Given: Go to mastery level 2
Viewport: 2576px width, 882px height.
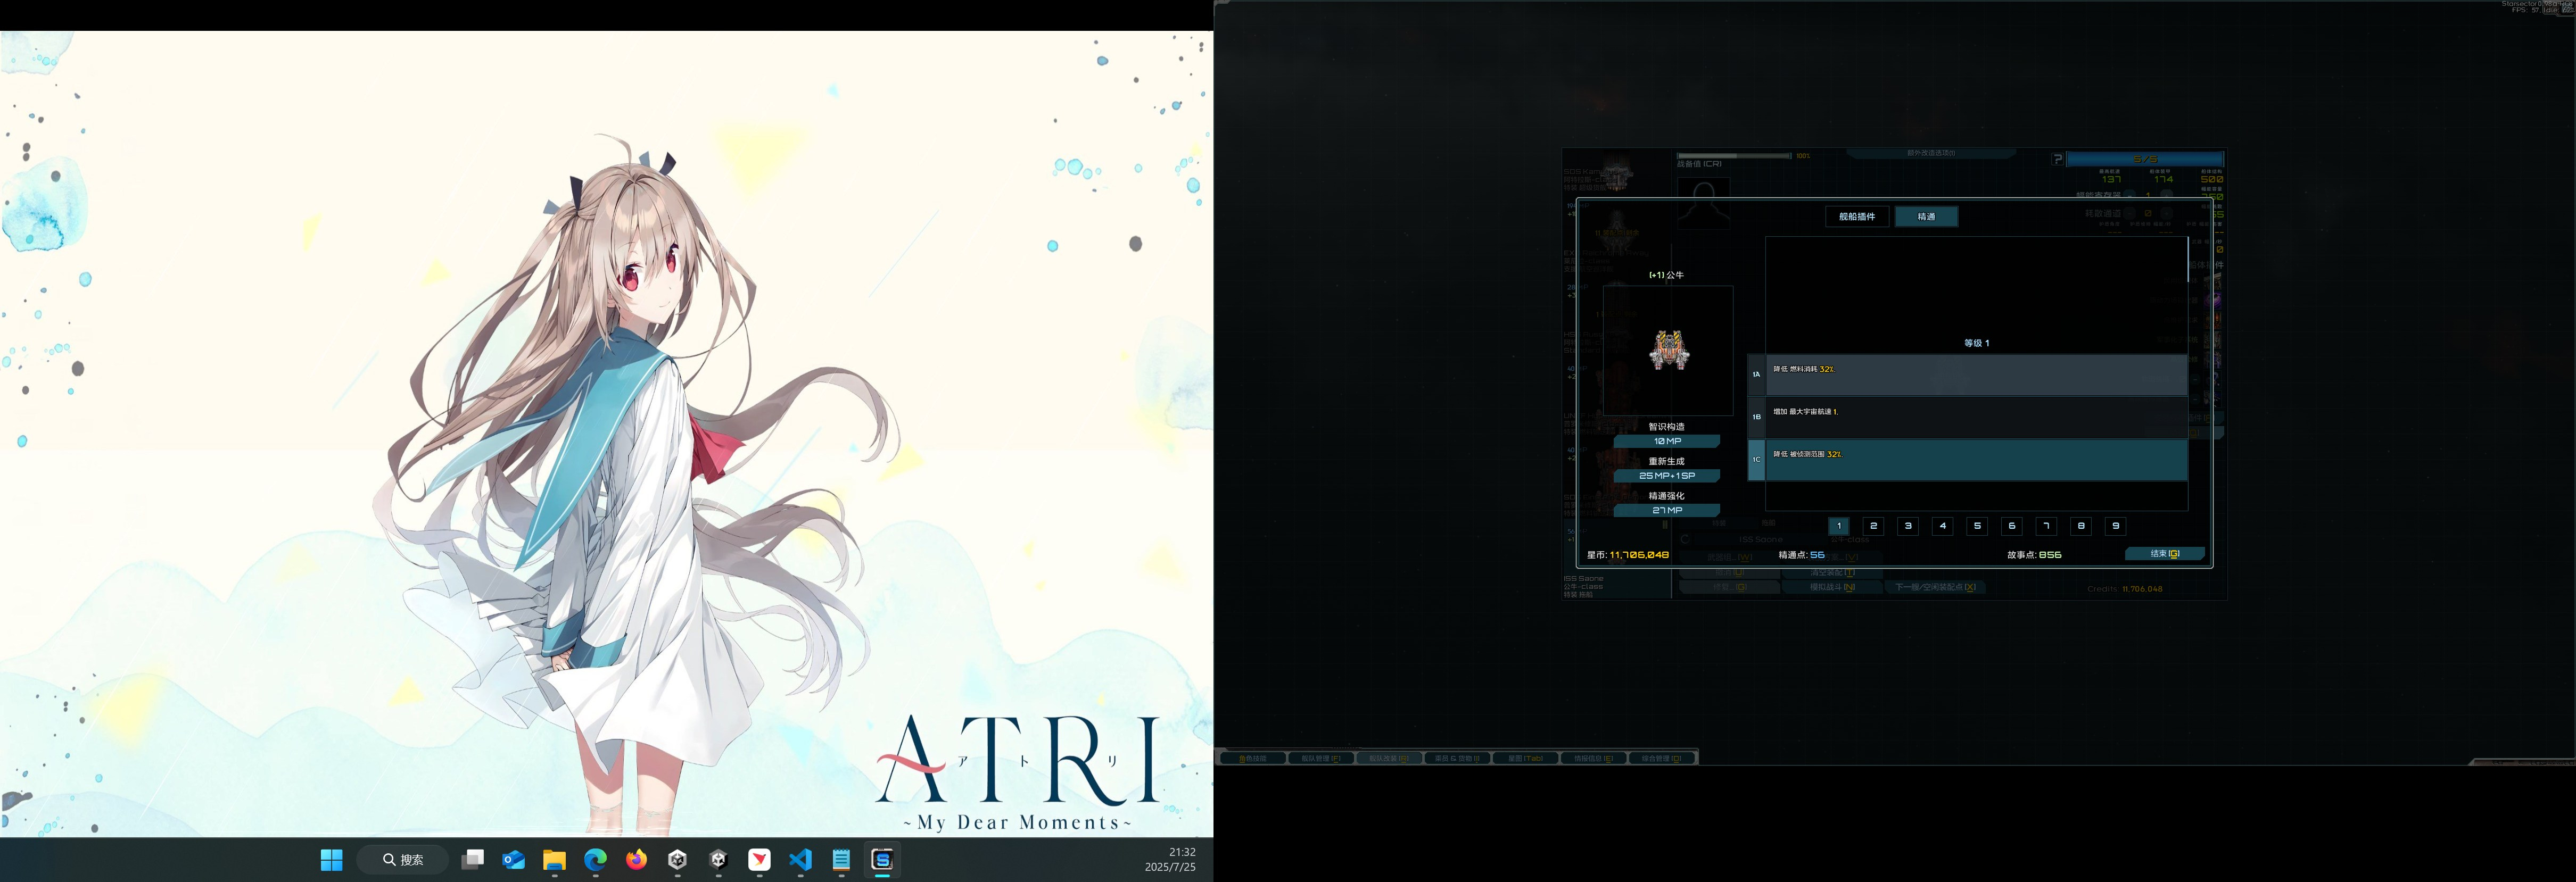Looking at the screenshot, I should pos(1873,526).
